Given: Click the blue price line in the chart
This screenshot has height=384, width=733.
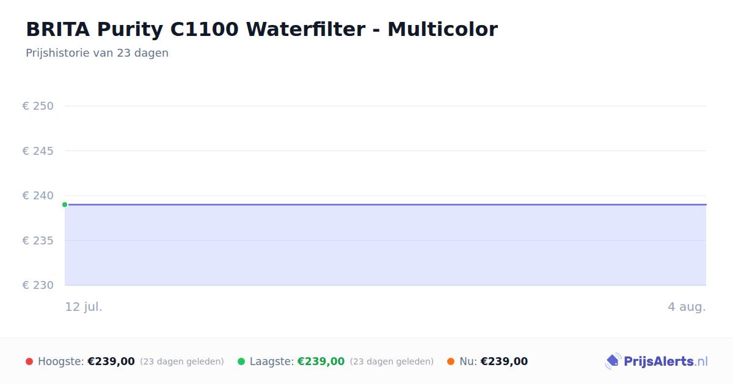Looking at the screenshot, I should (x=385, y=205).
